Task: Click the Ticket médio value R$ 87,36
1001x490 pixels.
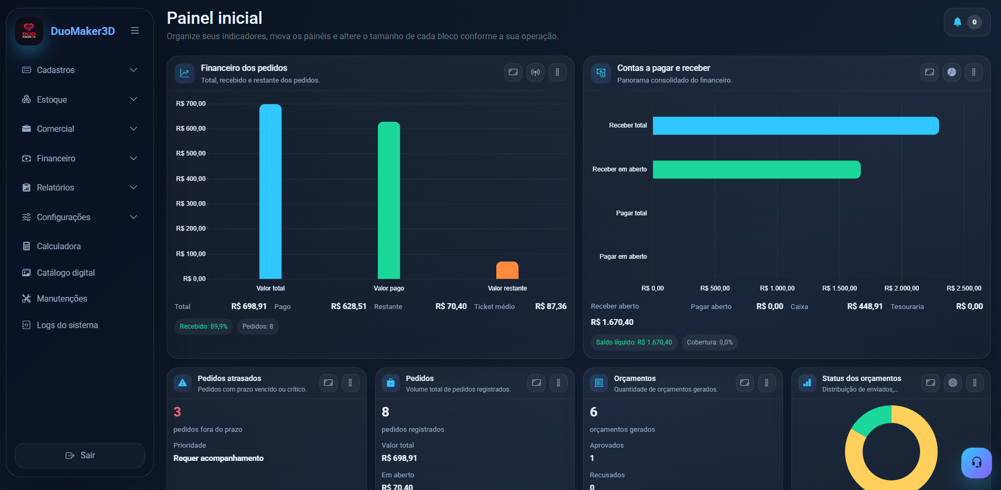Action: pyautogui.click(x=551, y=306)
